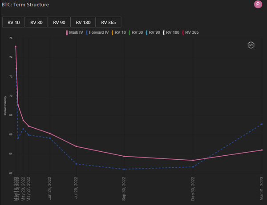Click the 'Dec 30, 2022' axis label
267x205 pixels.
[x=193, y=189]
